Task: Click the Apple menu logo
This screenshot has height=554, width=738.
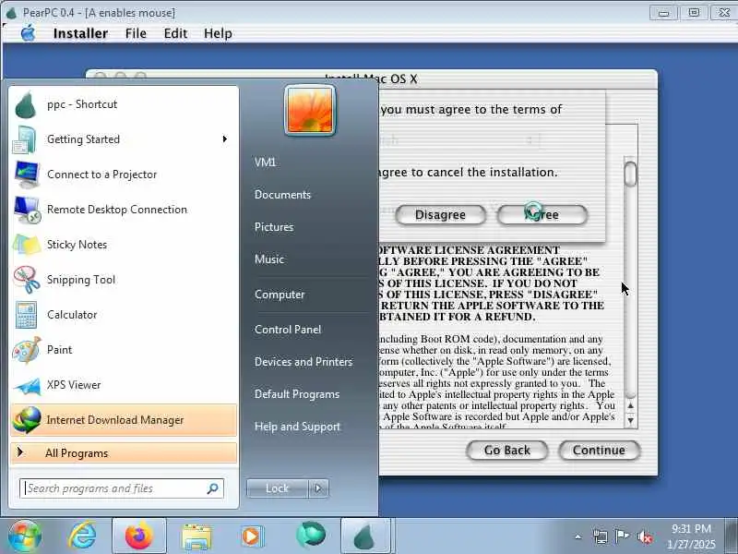Action: (29, 33)
